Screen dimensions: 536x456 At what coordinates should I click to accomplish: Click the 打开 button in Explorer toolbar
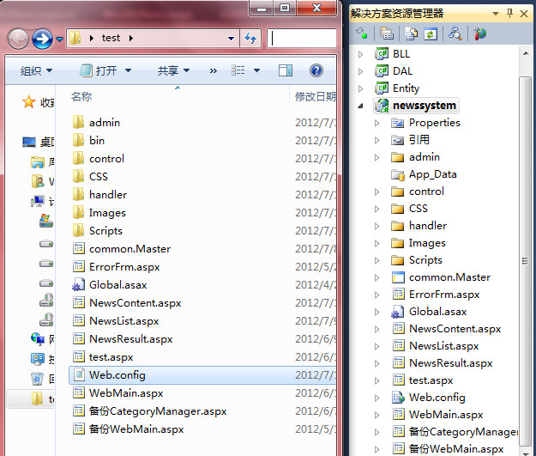pyautogui.click(x=105, y=70)
